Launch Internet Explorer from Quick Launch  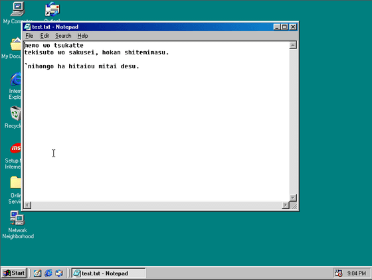pos(48,273)
